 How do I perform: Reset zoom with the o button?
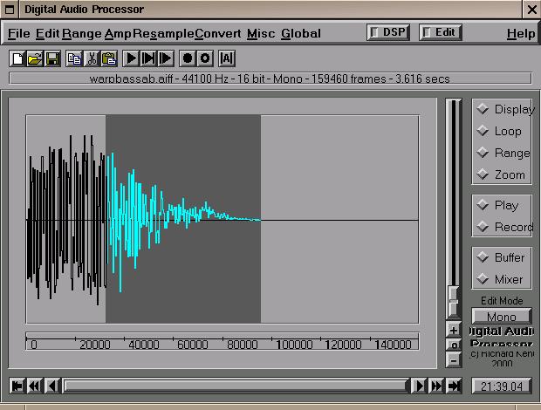tap(454, 345)
